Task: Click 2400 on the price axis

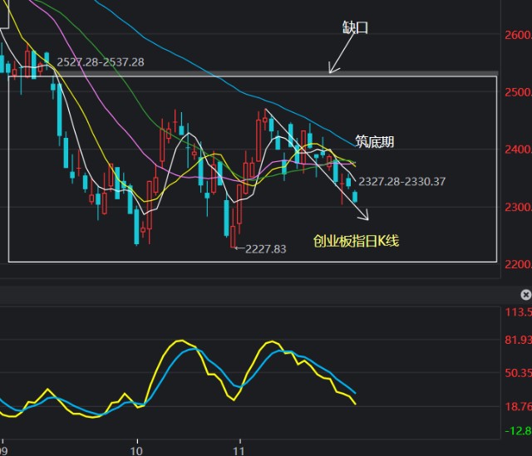Action: pos(517,150)
